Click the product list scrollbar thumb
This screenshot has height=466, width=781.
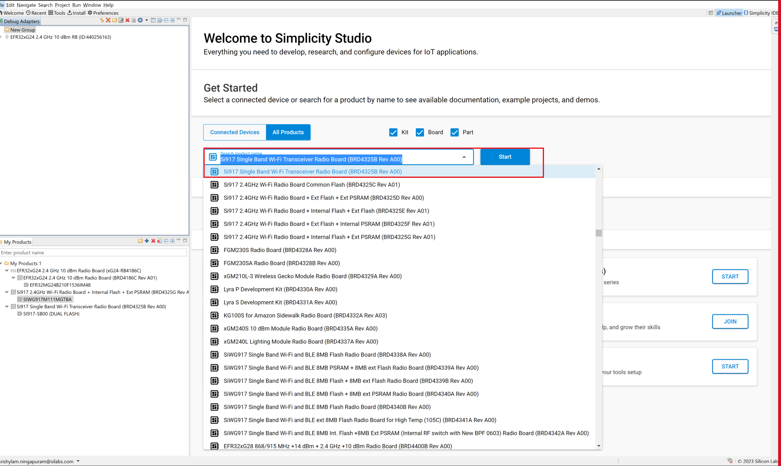coord(599,233)
